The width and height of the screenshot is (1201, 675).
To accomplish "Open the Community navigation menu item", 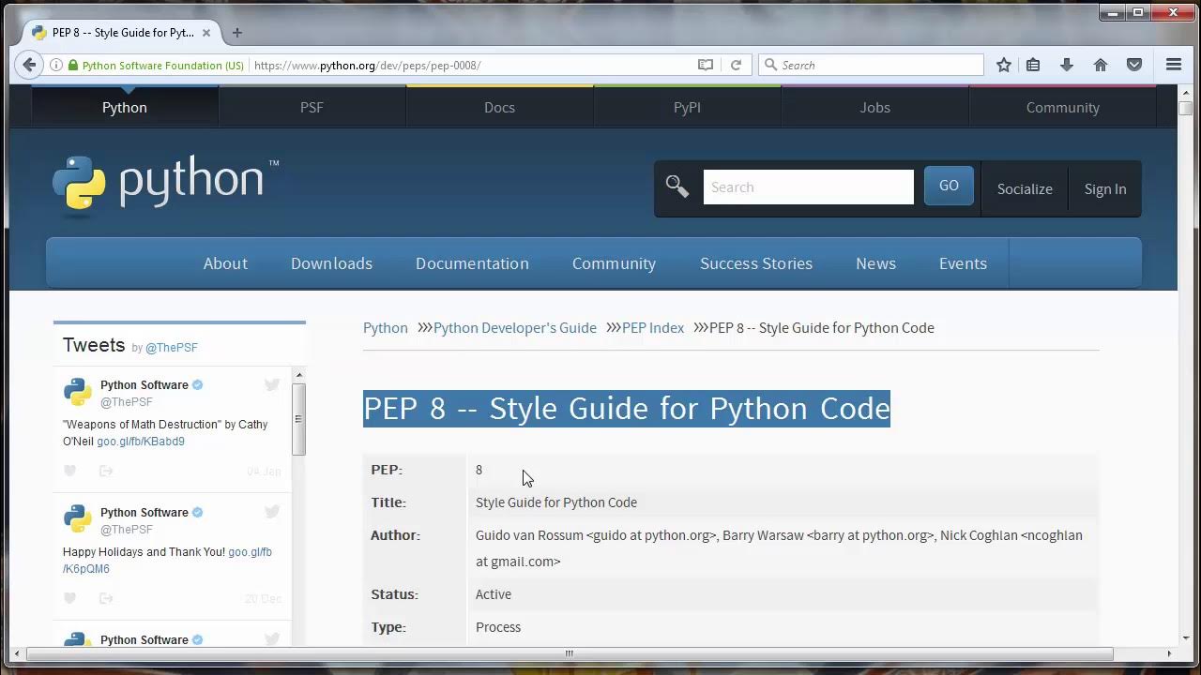I will (x=614, y=263).
